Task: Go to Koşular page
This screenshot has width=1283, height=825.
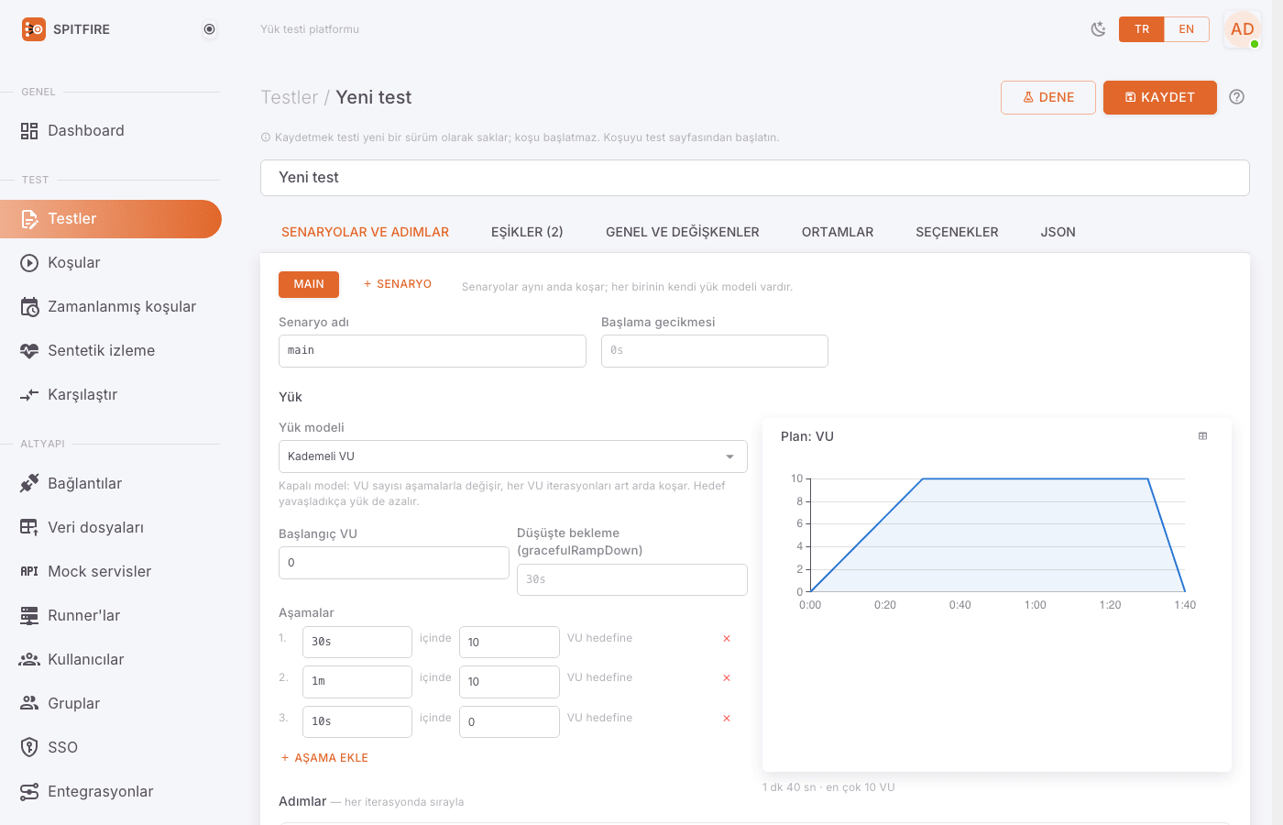Action: pos(111,263)
